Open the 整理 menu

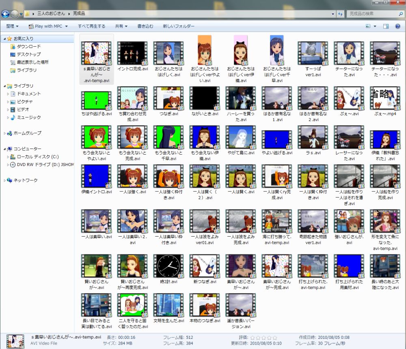point(12,26)
